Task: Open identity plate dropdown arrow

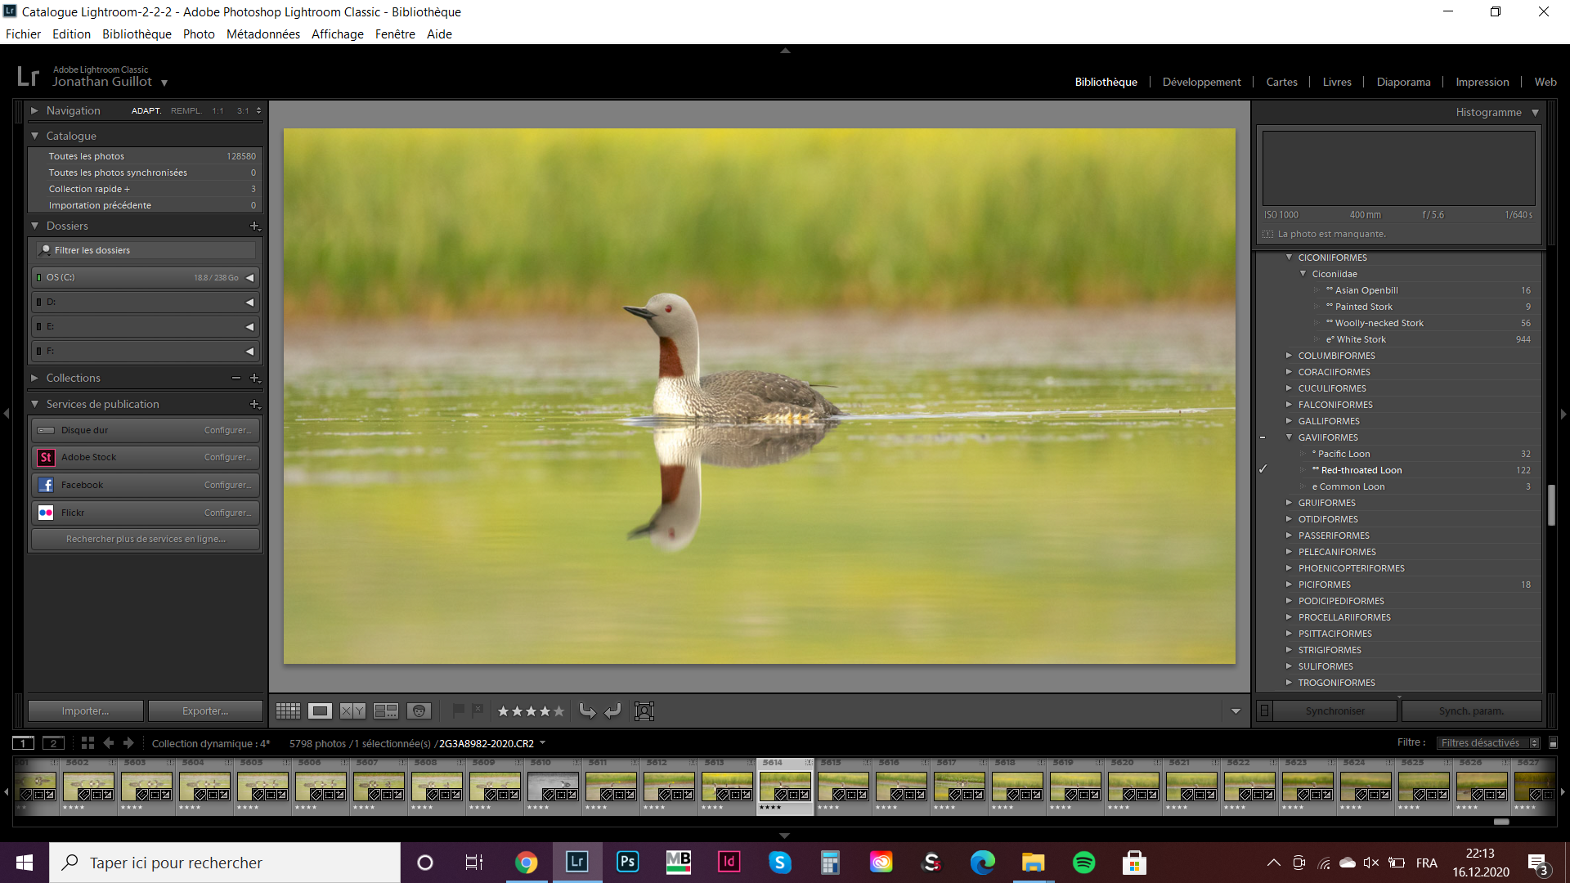Action: [164, 83]
